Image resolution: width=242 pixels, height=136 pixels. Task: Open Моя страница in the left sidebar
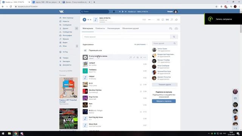pyautogui.click(x=68, y=18)
